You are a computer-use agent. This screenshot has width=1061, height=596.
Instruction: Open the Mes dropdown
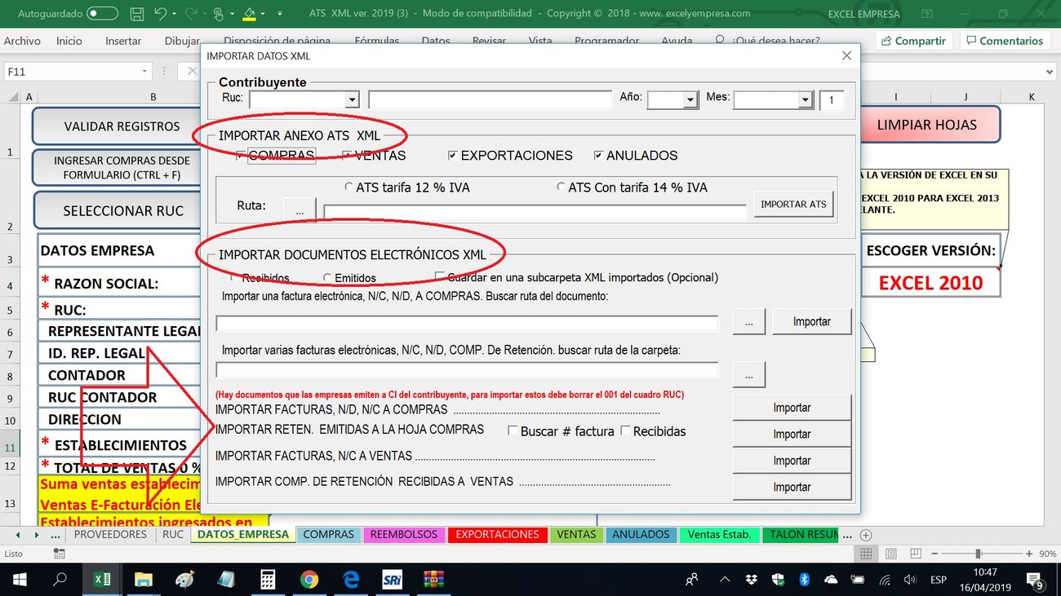[x=806, y=99]
